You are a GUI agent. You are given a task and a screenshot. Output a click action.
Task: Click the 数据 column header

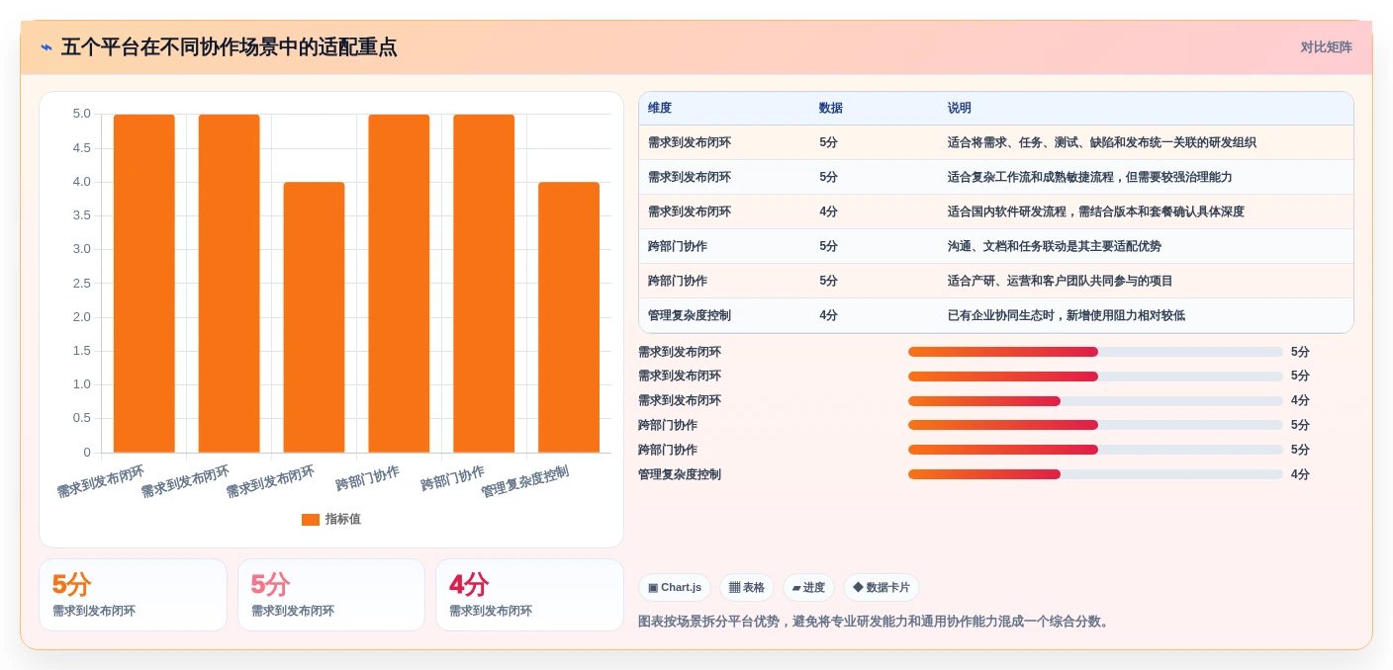[831, 109]
